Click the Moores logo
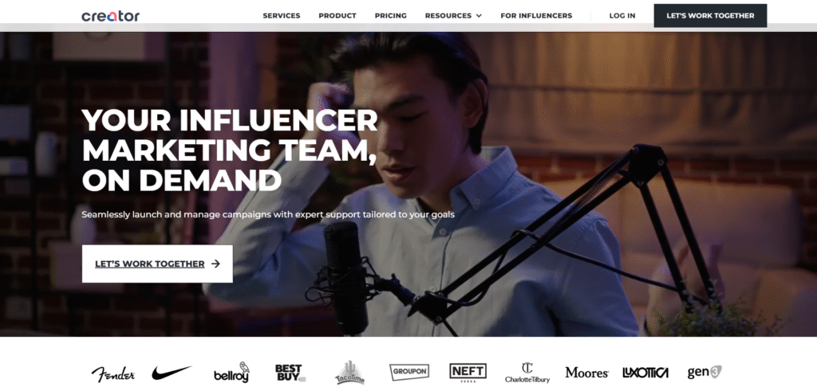Viewport: 817px width, 391px height. click(586, 373)
